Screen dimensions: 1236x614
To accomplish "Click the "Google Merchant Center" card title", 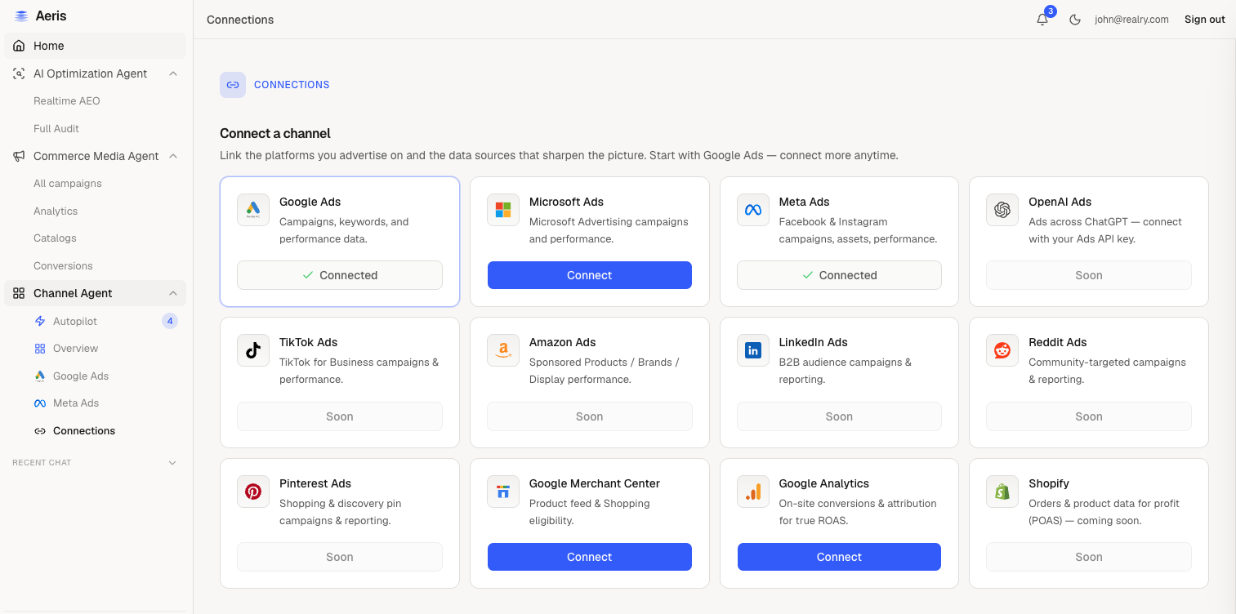I will [x=595, y=483].
